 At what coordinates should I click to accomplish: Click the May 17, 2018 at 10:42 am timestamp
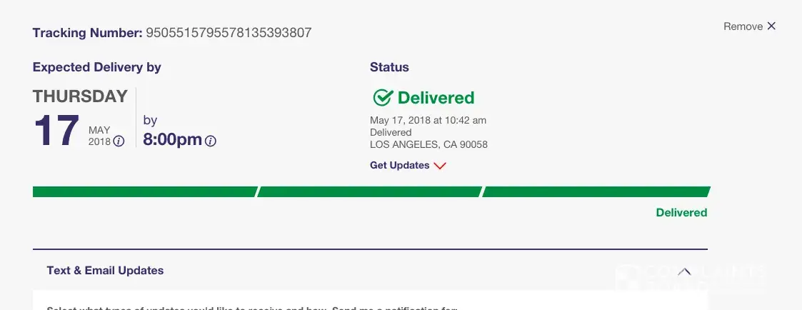click(428, 120)
